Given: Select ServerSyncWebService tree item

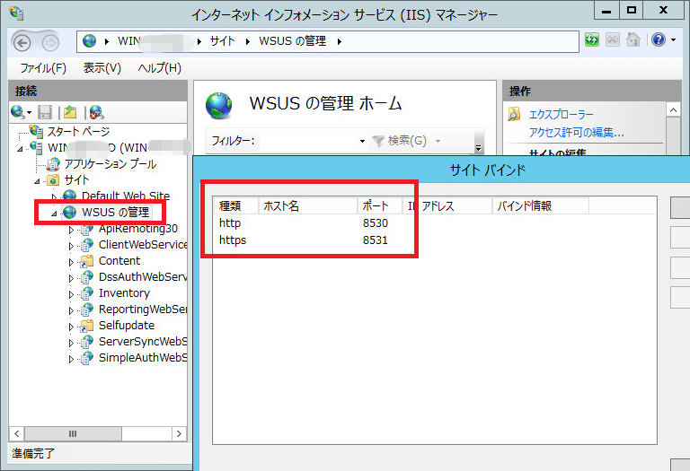Looking at the screenshot, I should click(143, 342).
